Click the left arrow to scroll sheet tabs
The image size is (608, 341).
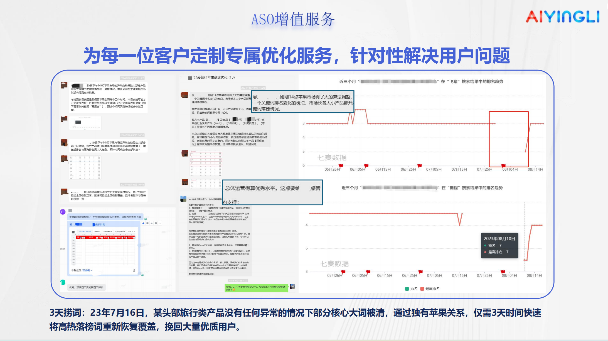click(132, 232)
